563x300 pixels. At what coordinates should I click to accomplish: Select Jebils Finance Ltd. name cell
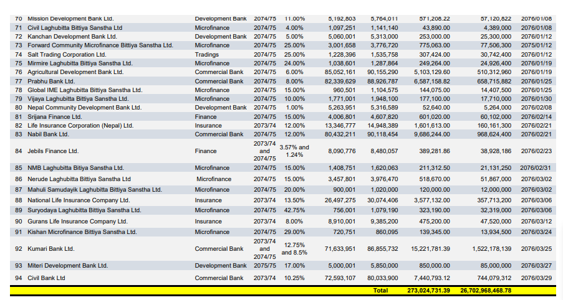click(x=53, y=151)
